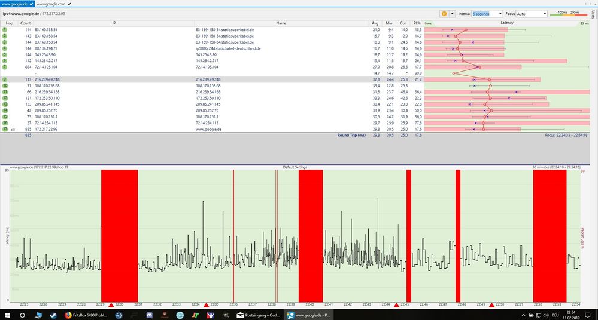Click the red timeline marker near 22:30
Image resolution: width=598 pixels, height=320 pixels.
pyautogui.click(x=111, y=305)
